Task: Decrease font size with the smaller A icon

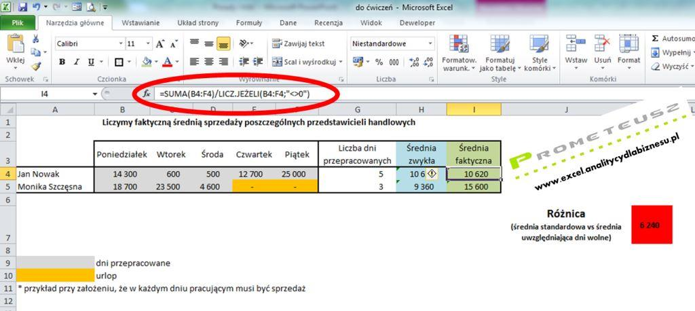Action: coord(174,44)
